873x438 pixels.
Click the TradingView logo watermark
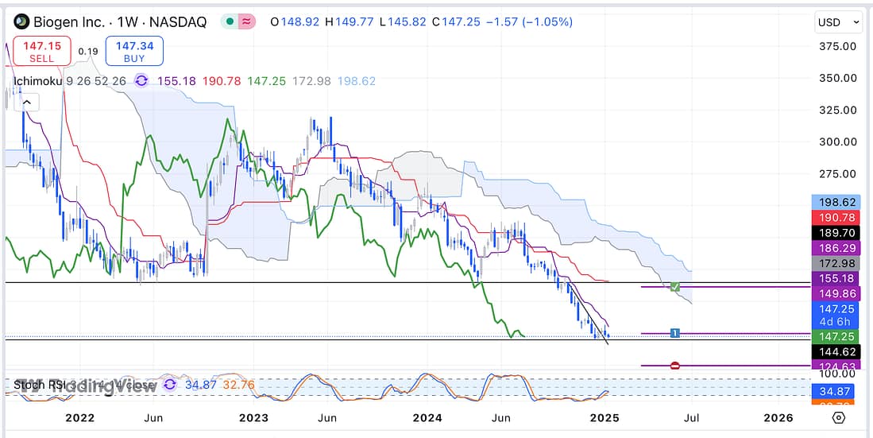coord(32,386)
